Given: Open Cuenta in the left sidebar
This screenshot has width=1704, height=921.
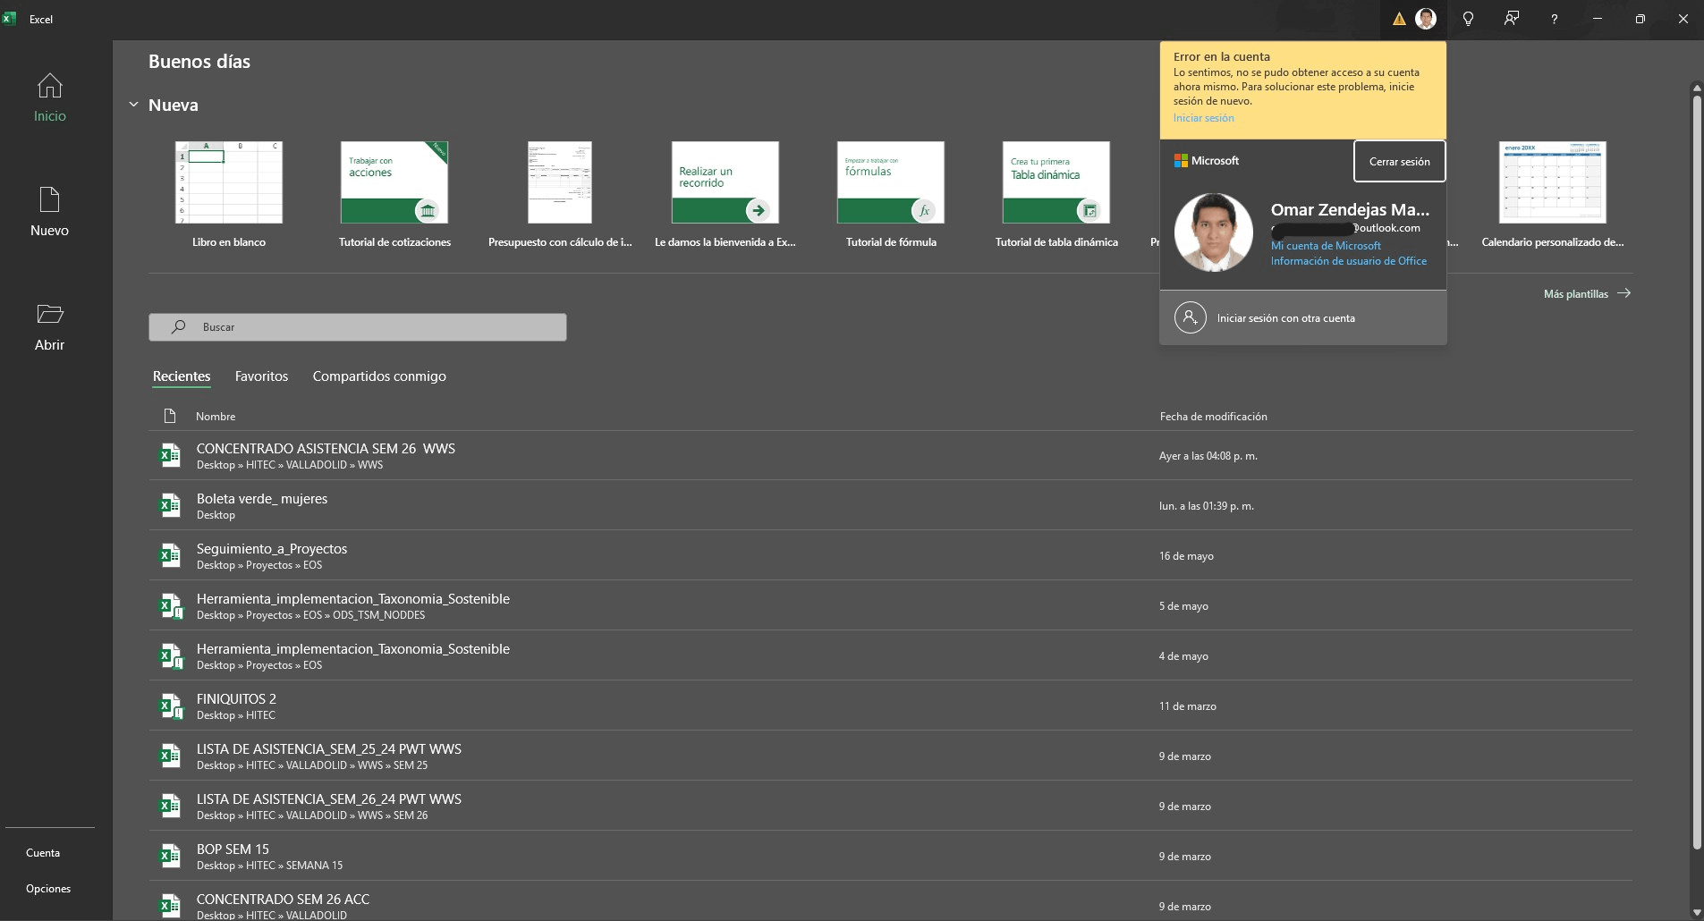Looking at the screenshot, I should (x=43, y=853).
